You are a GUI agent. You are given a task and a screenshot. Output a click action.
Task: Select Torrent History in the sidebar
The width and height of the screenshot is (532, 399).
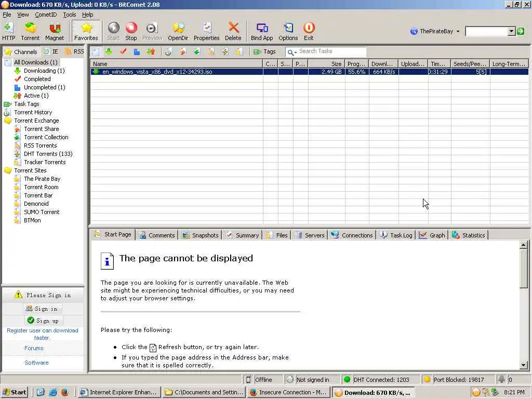pos(33,112)
